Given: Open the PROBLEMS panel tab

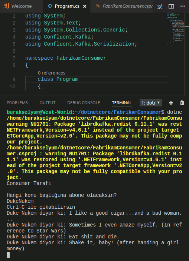Looking at the screenshot, I should pyautogui.click(x=17, y=103).
